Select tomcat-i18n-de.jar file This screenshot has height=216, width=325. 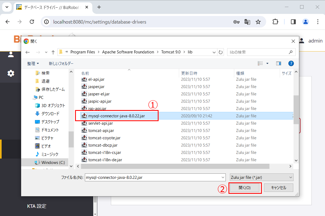click(105, 160)
